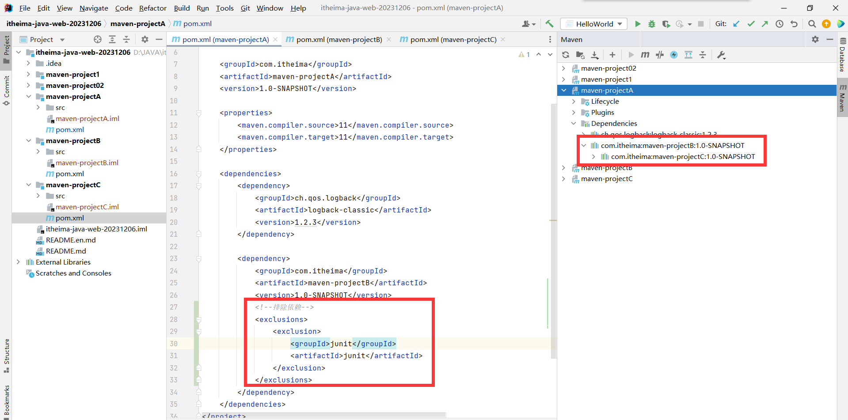The image size is (848, 420).
Task: Run HelloWorld with the green play icon
Action: click(638, 24)
